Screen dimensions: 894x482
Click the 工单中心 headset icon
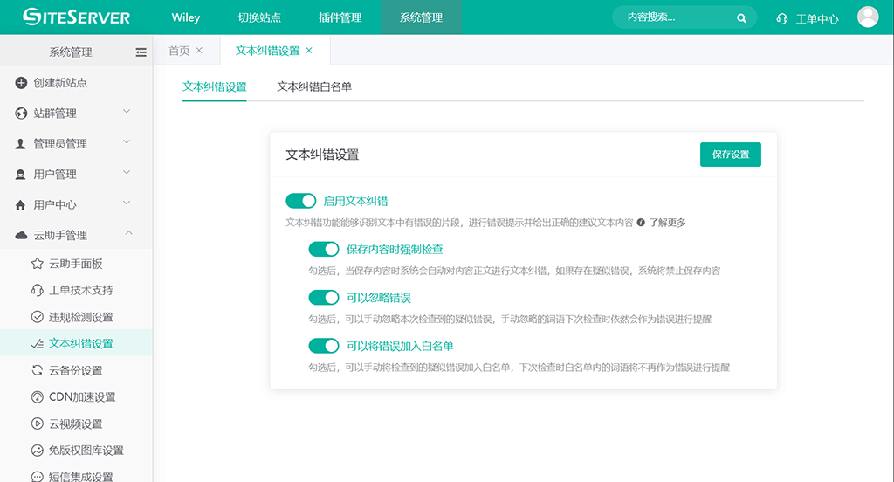pyautogui.click(x=782, y=18)
